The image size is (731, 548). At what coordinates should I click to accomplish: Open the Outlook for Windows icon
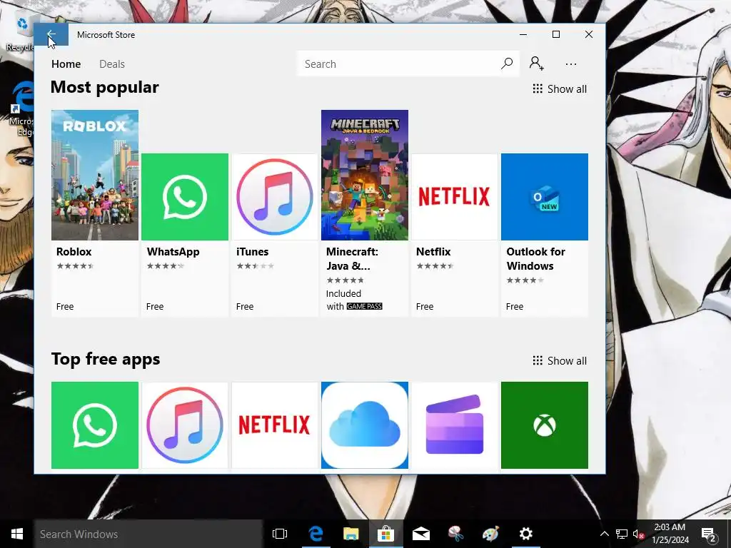click(x=545, y=197)
